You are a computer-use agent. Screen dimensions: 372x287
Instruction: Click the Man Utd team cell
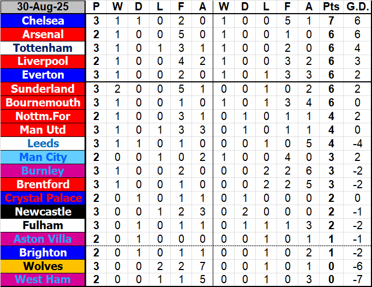click(x=43, y=130)
